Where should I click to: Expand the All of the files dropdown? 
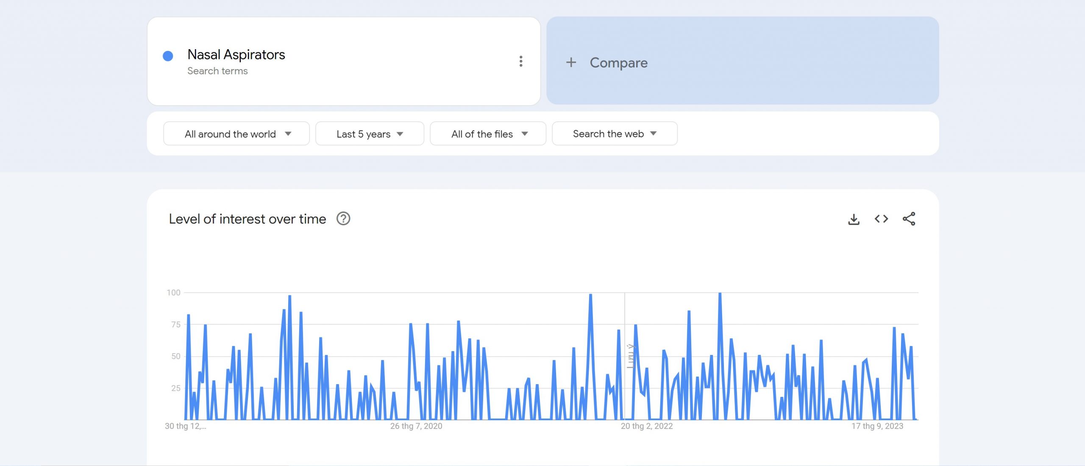tap(488, 134)
